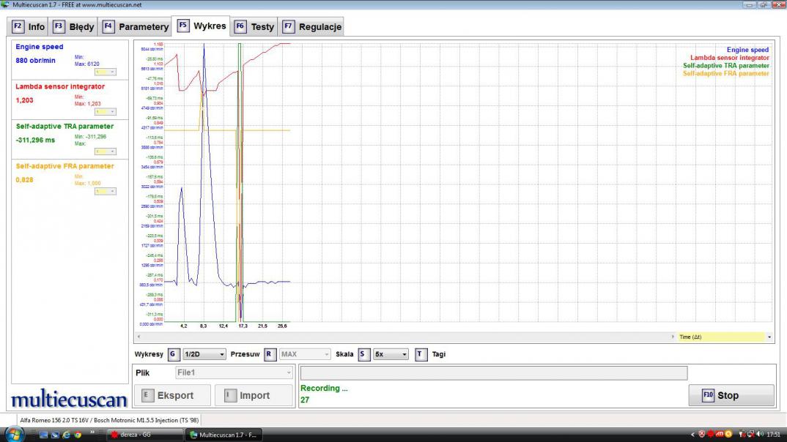The image size is (787, 442).
Task: Click the 880 obr/min engine speed value
Action: tap(35, 60)
